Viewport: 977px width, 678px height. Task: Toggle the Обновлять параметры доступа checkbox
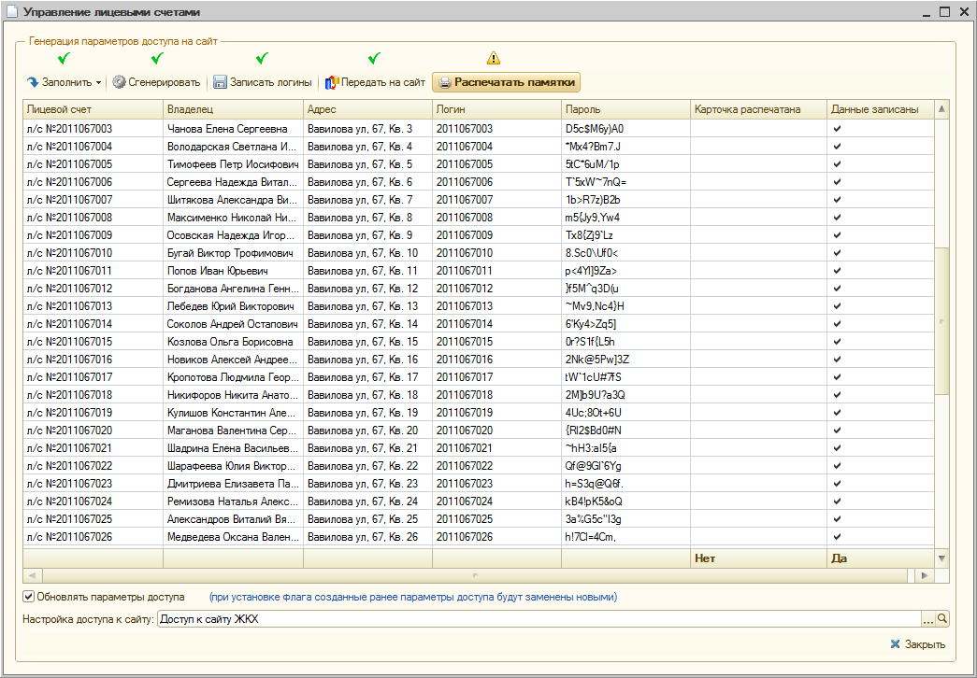coord(29,597)
